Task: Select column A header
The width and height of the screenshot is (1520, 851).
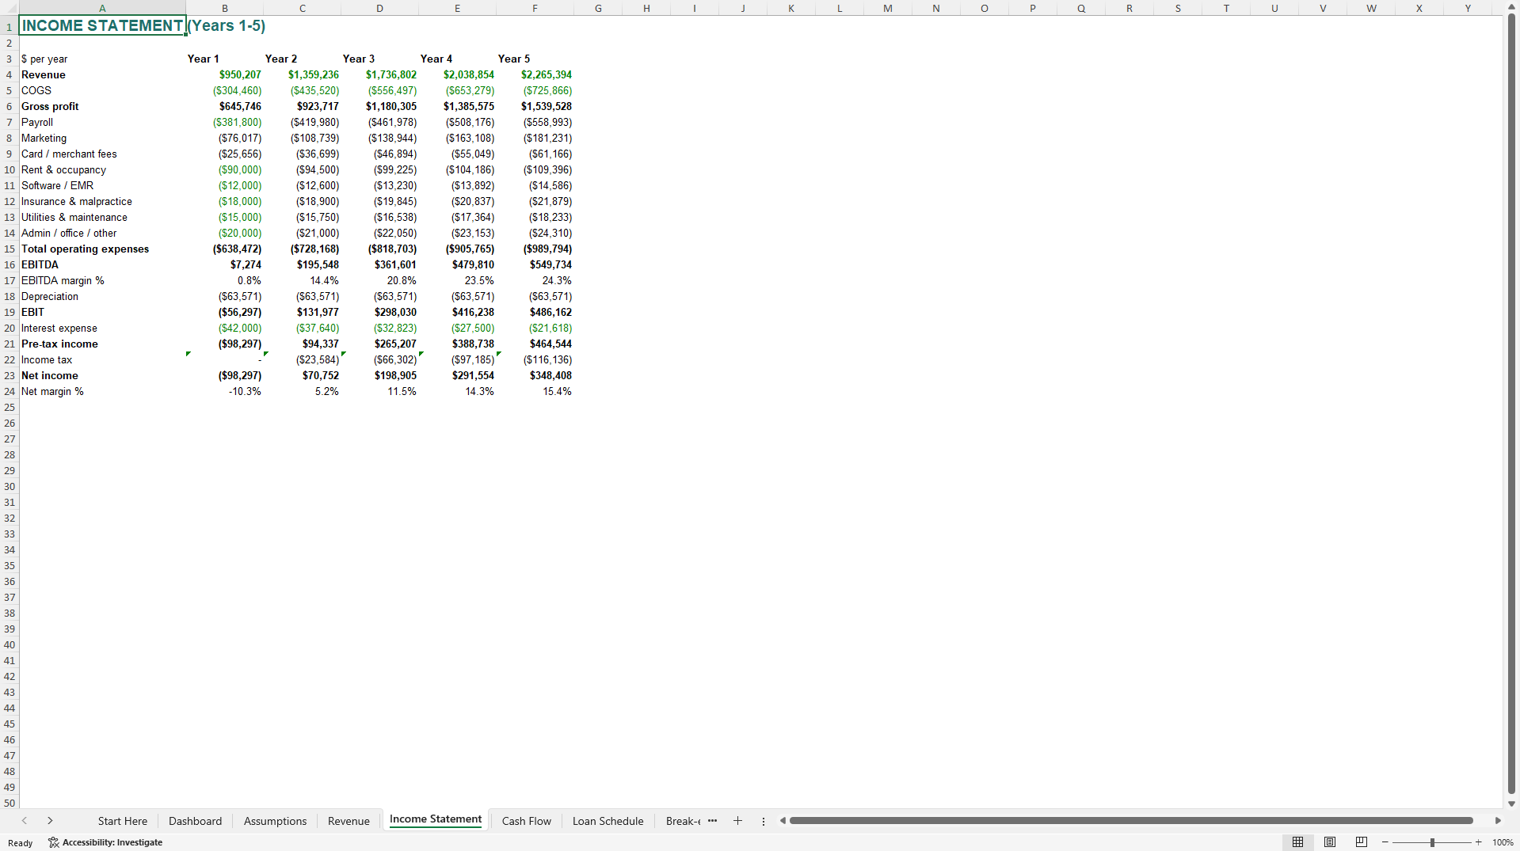Action: [102, 8]
